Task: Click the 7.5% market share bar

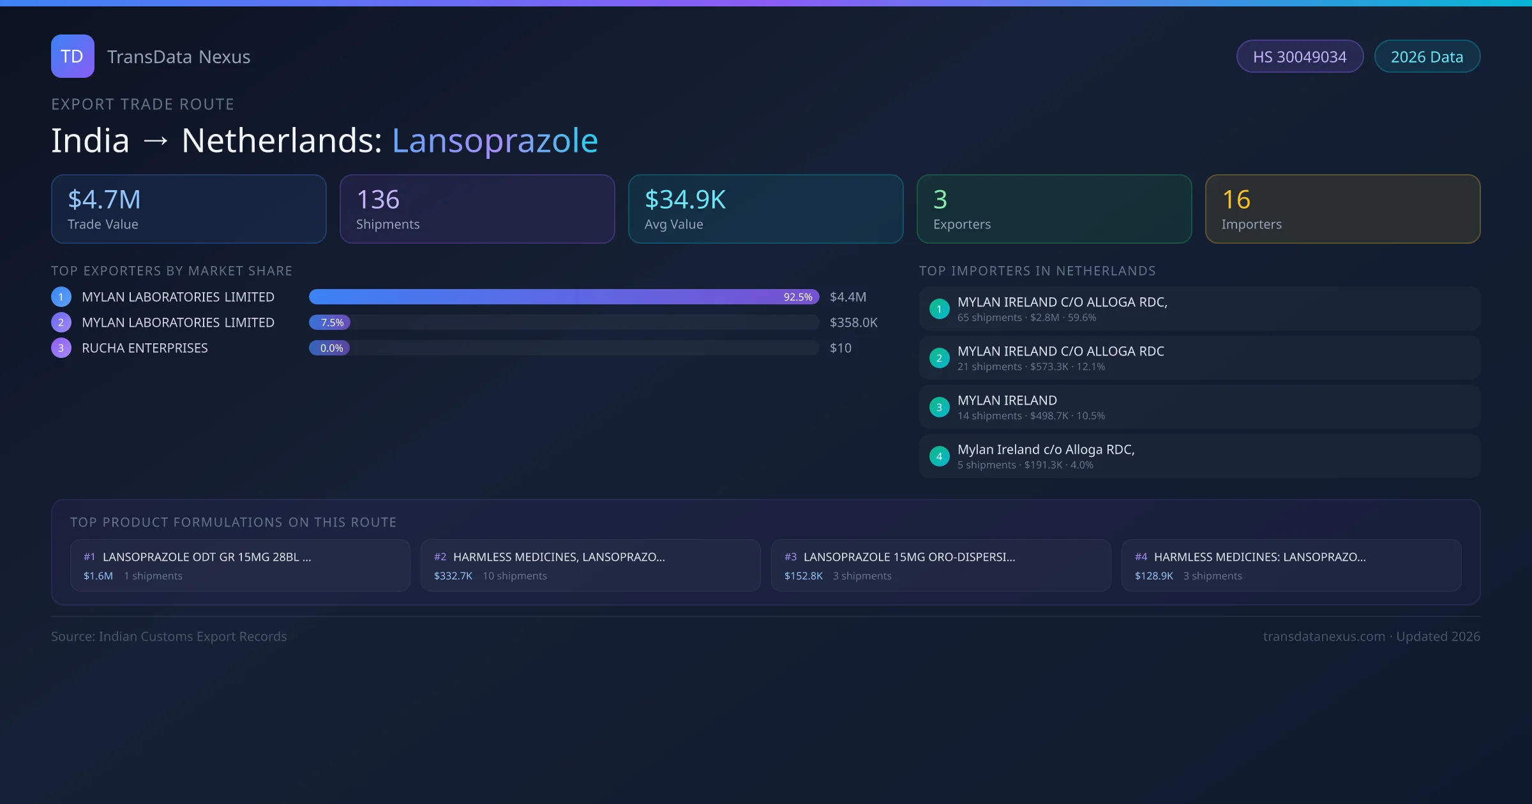Action: [x=330, y=322]
